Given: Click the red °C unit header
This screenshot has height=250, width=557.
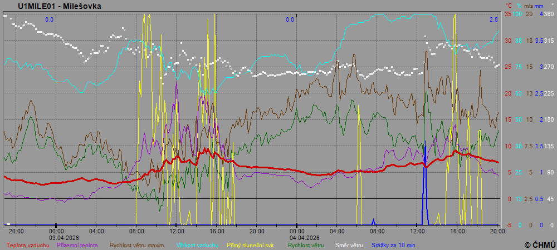Looking at the screenshot, I should pos(509,6).
